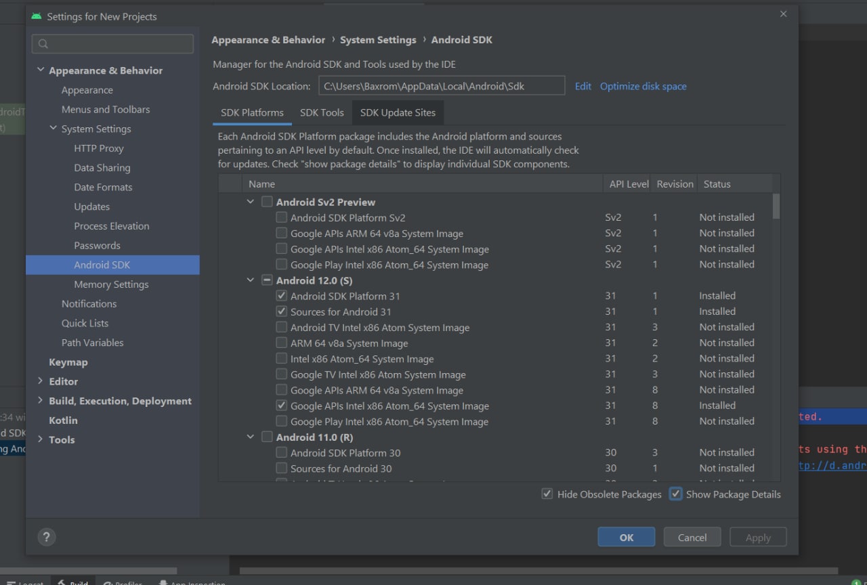Screen dimensions: 867x585
Task: Open Kotlin settings
Action: [63, 420]
